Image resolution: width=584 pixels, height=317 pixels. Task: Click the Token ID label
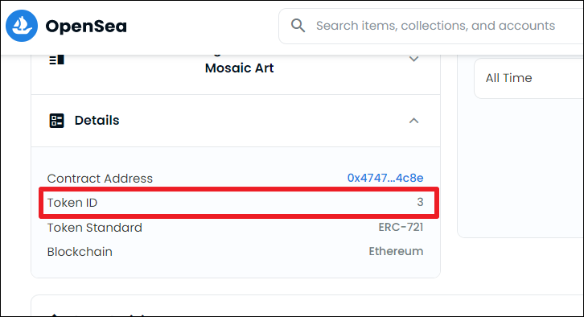pyautogui.click(x=72, y=203)
